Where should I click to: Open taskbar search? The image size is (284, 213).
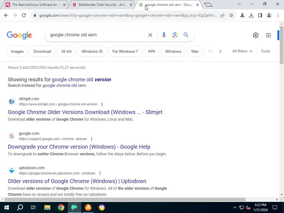20,207
